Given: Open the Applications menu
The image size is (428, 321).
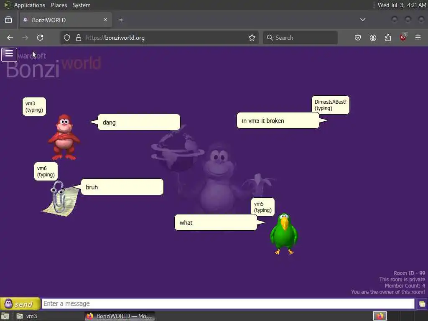Looking at the screenshot, I should 30,5.
